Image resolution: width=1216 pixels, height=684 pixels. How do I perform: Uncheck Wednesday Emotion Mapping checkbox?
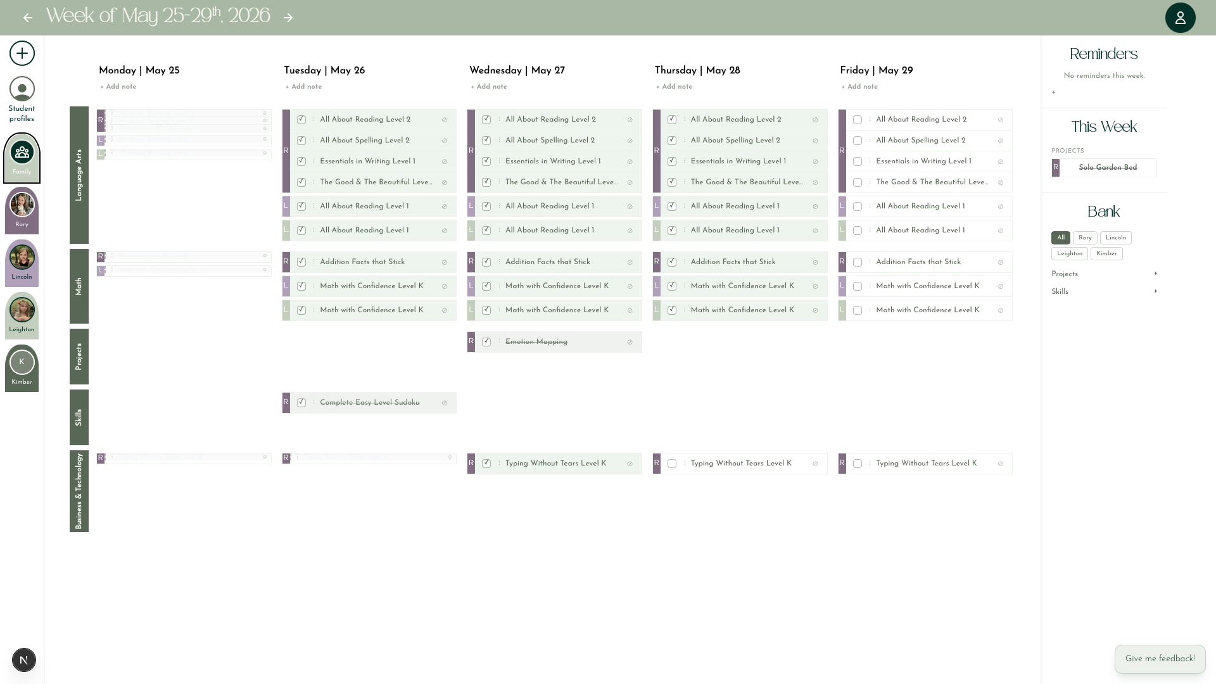[x=486, y=342]
